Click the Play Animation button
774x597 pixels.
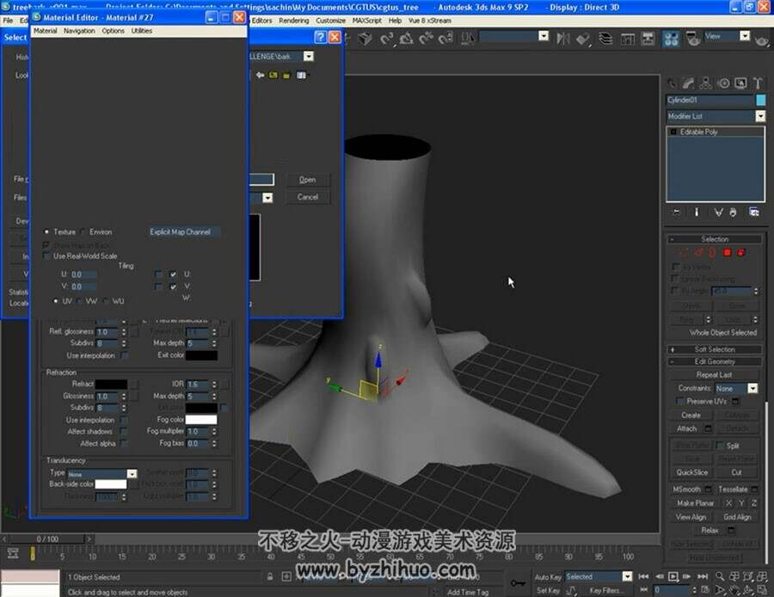point(673,576)
